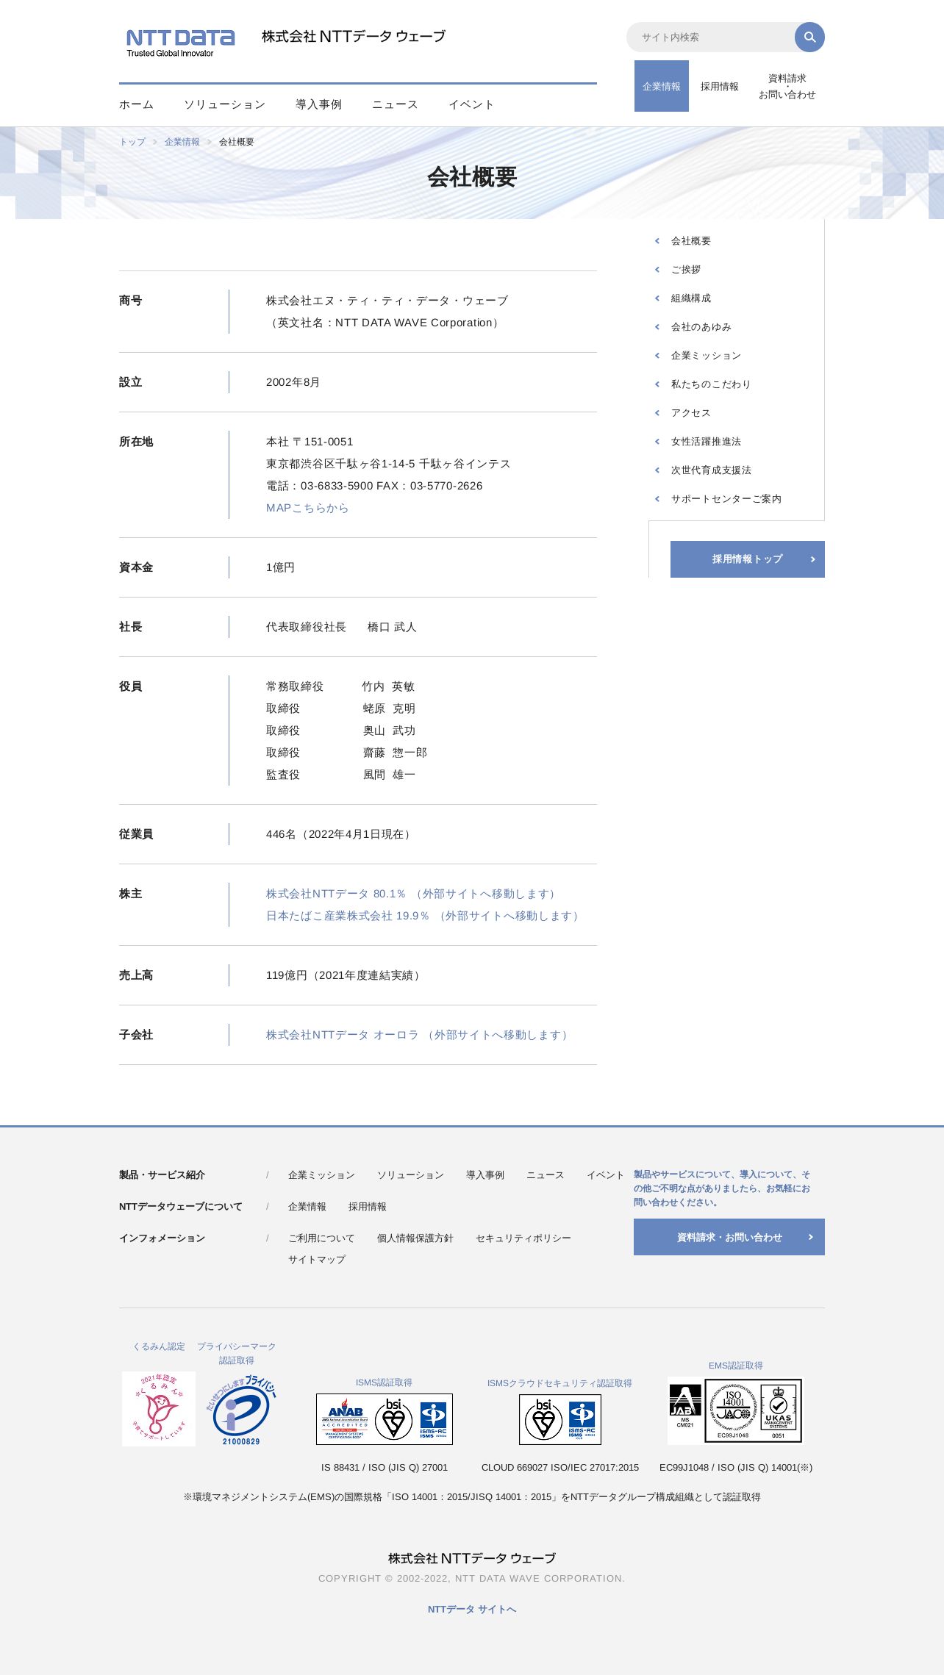Click the ISMSクラウドセキュリティ認証取得 text link
Image resolution: width=944 pixels, height=1675 pixels.
coord(559,1383)
